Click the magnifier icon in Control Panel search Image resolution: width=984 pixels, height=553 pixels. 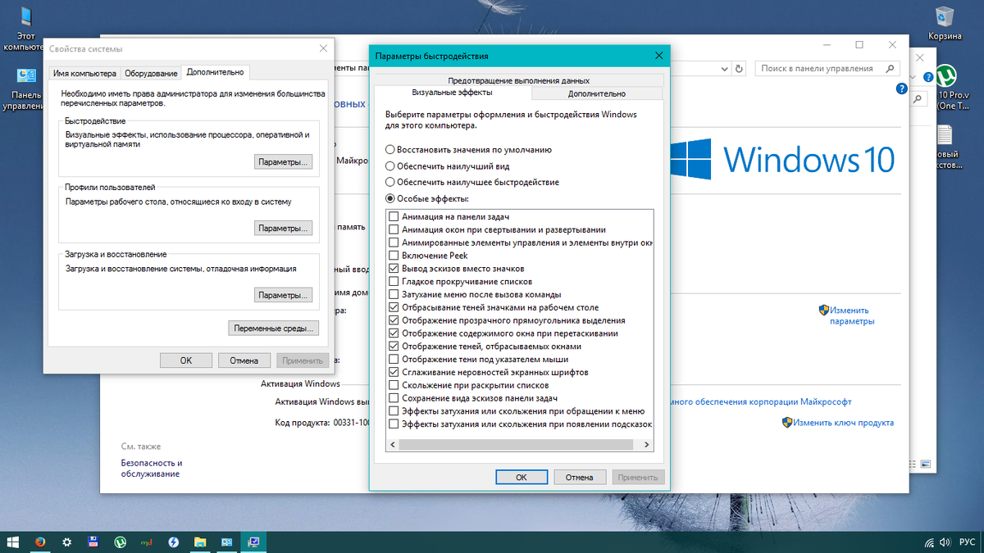click(890, 69)
